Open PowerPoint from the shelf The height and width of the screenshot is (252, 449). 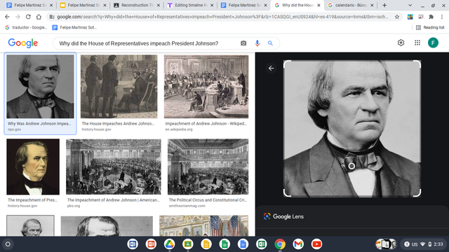[x=151, y=244]
